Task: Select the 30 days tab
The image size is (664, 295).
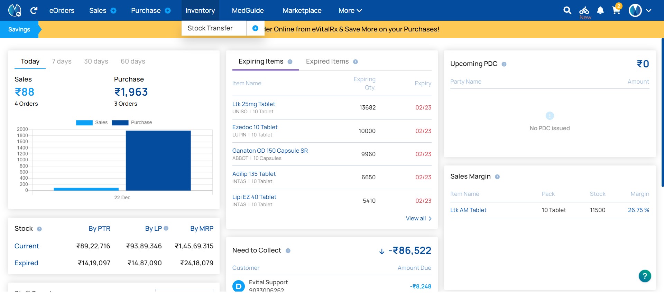Action: coord(96,61)
